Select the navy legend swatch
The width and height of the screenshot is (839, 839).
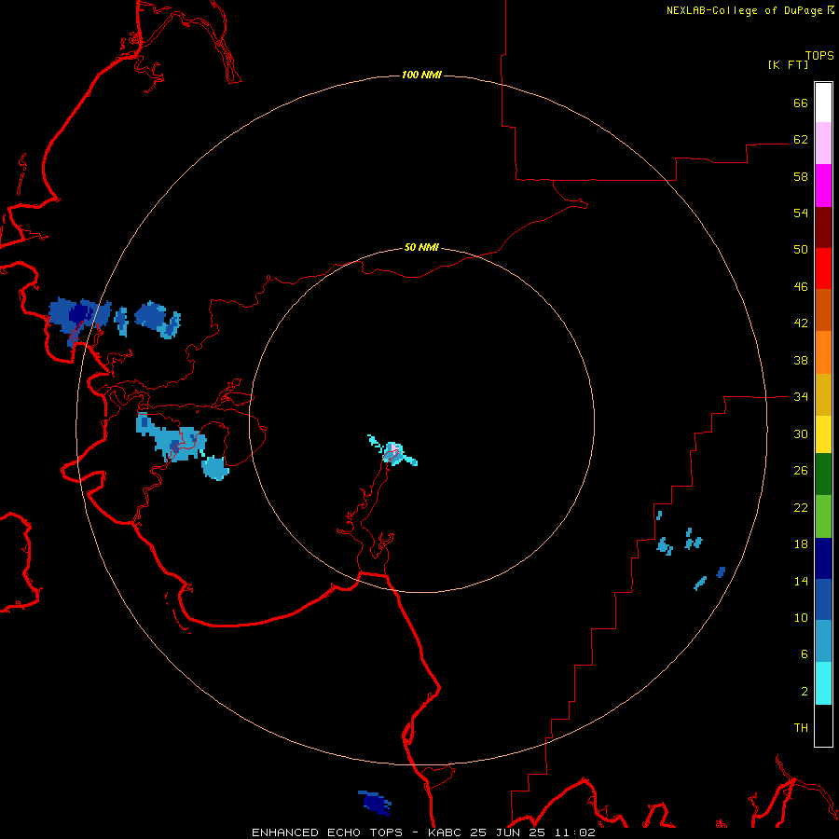(x=823, y=558)
